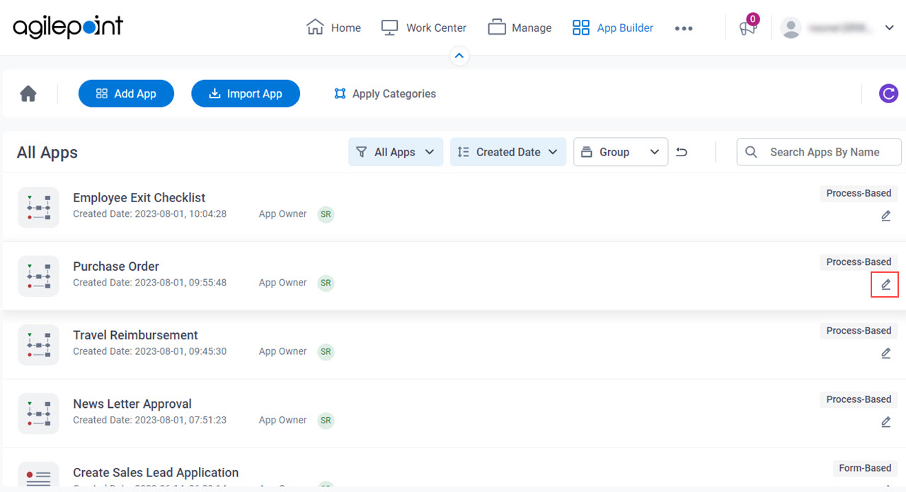The image size is (906, 492).
Task: Click the Process-Based tag on Employee Exit Checklist
Action: tap(859, 193)
